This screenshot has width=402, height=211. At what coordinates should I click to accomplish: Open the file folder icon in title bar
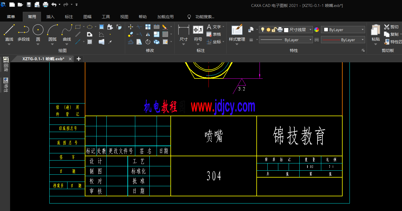20,5
